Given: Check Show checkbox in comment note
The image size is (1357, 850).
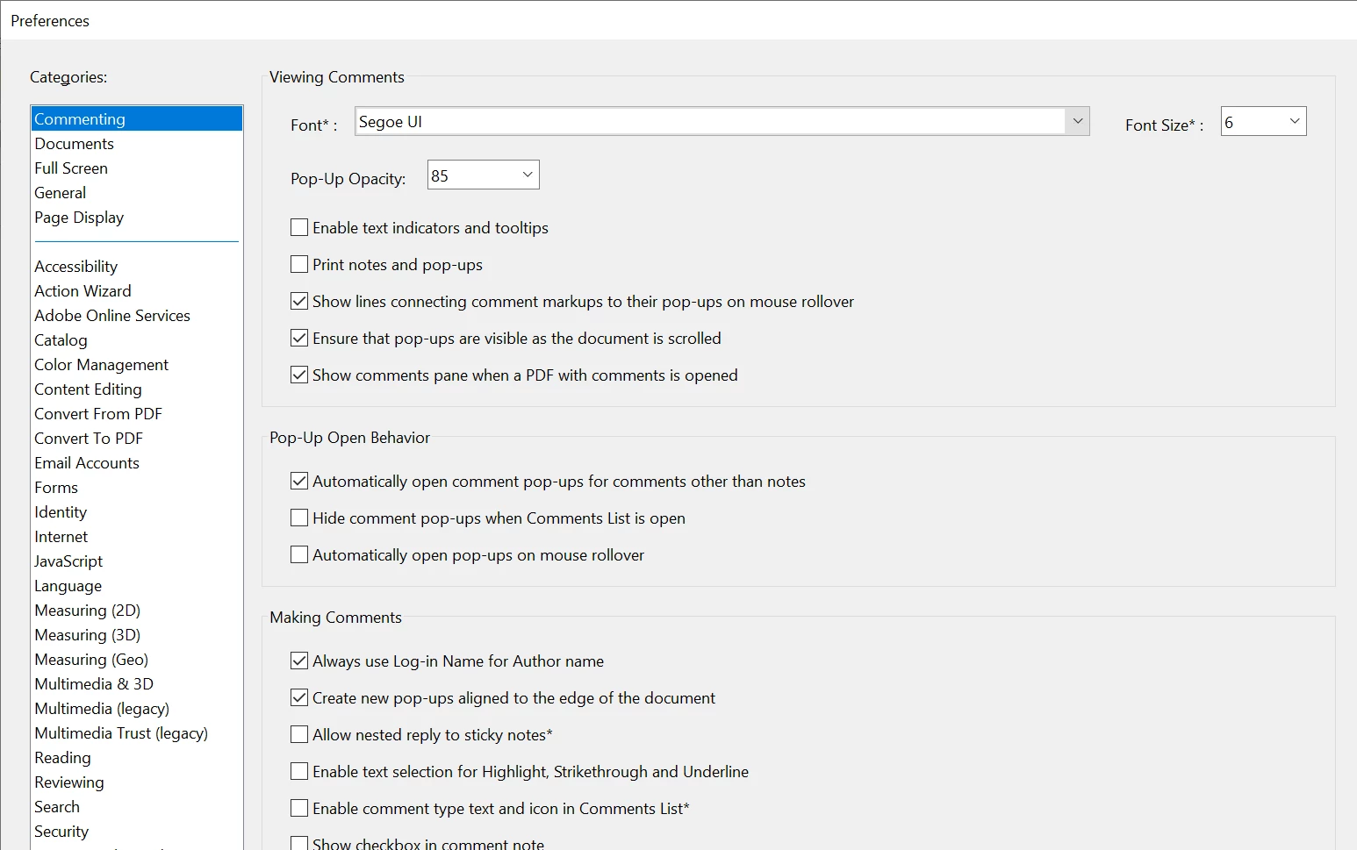Looking at the screenshot, I should click(x=299, y=844).
